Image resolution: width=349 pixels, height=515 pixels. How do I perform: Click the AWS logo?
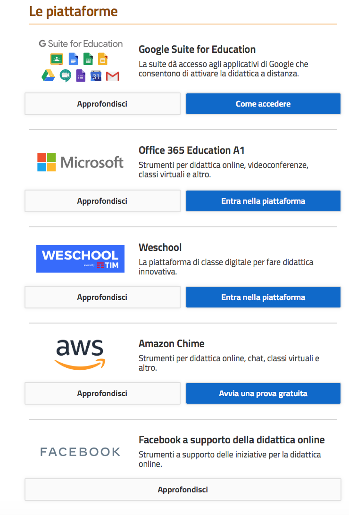(x=80, y=355)
